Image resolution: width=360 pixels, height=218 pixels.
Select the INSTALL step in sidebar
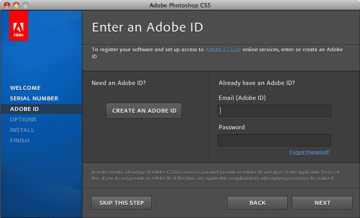tap(22, 130)
